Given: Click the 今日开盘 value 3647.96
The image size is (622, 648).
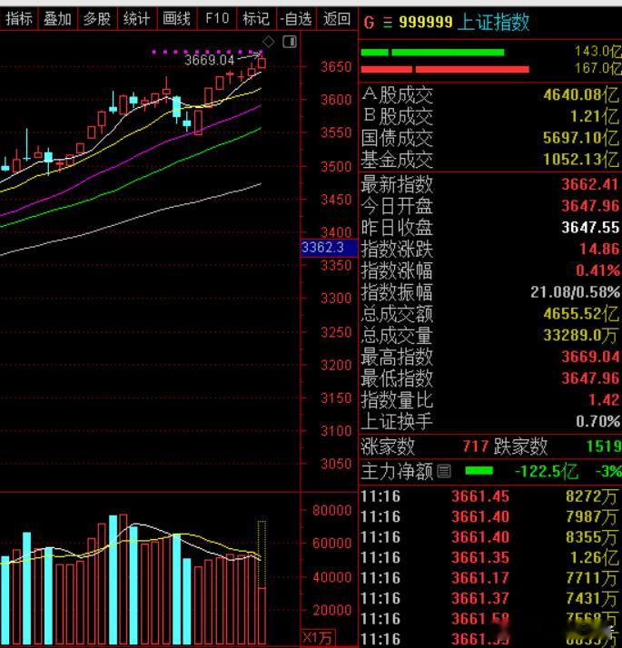Looking at the screenshot, I should tap(590, 206).
